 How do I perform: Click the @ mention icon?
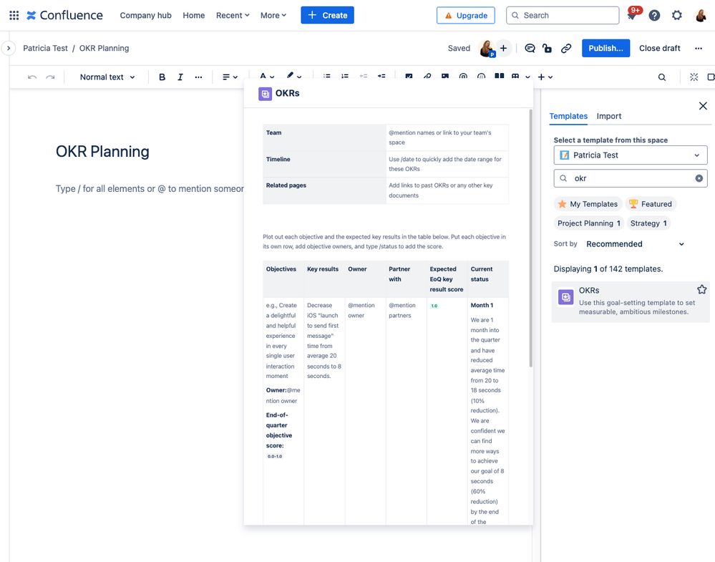pos(462,77)
